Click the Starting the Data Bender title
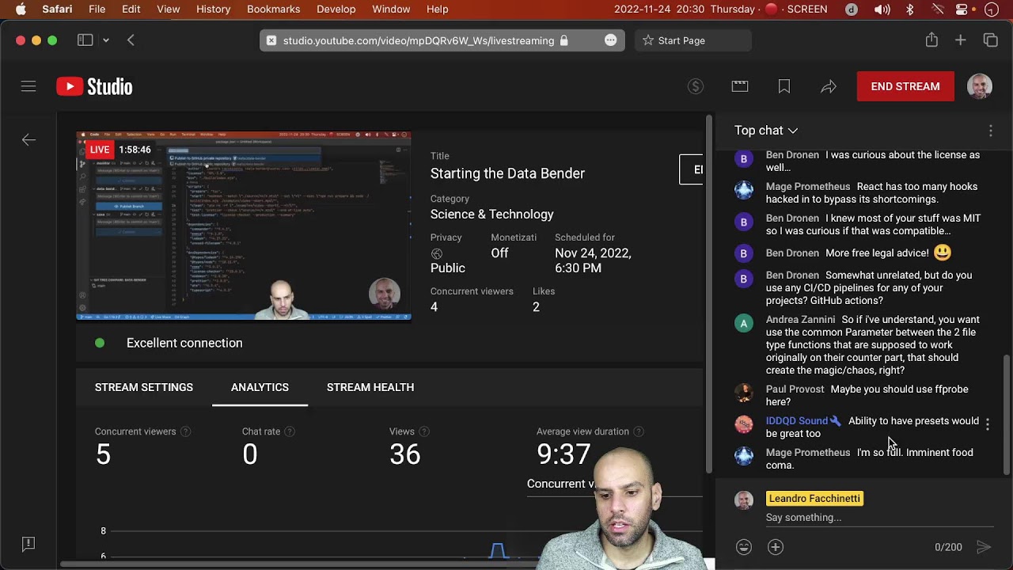The image size is (1013, 570). [507, 173]
